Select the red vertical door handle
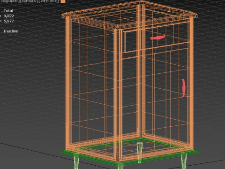 [x=184, y=88]
